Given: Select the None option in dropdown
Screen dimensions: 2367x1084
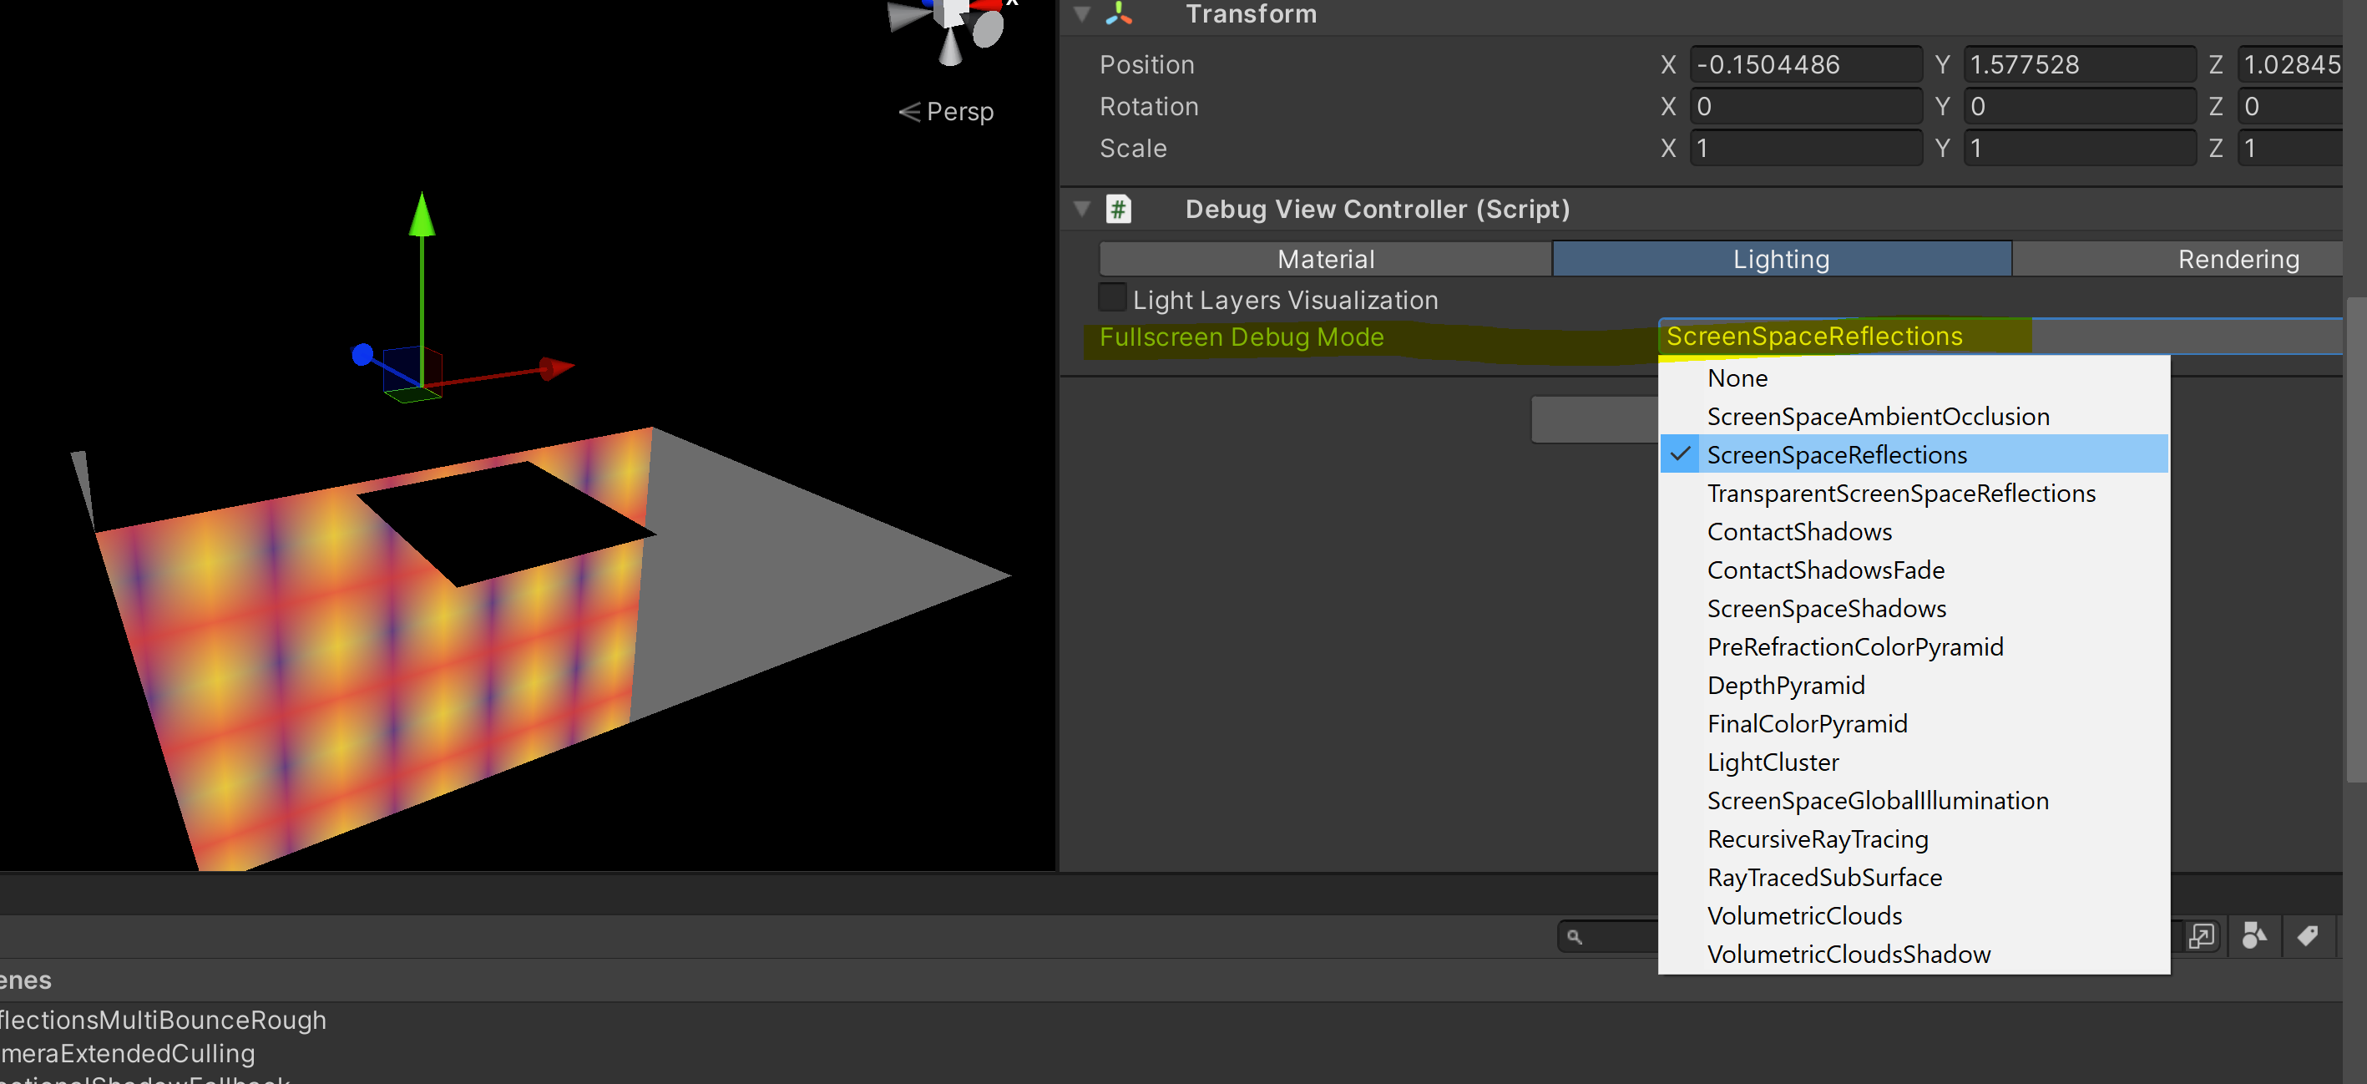Looking at the screenshot, I should click(1737, 377).
